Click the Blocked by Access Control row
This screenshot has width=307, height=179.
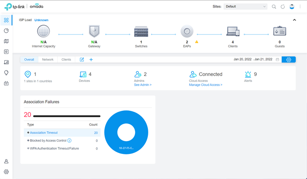point(62,141)
